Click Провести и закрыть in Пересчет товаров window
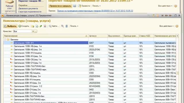 [x=60, y=6]
